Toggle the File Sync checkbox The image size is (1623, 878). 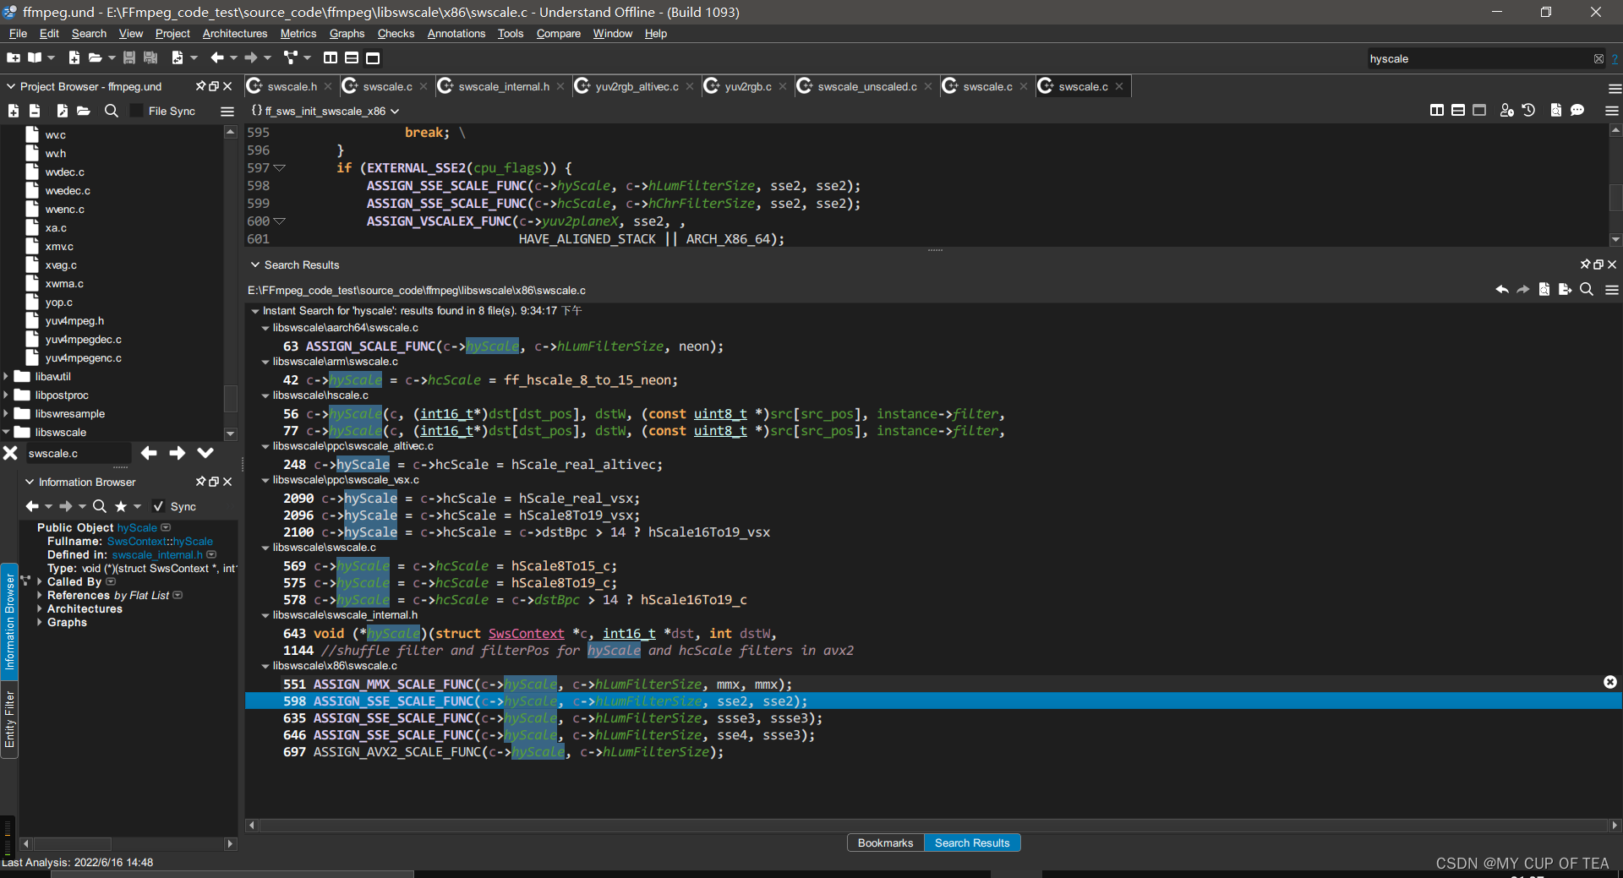[136, 111]
